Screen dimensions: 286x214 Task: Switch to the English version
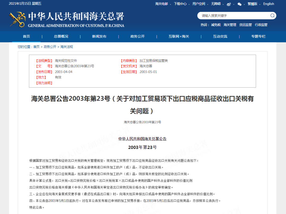pyautogui.click(x=269, y=4)
